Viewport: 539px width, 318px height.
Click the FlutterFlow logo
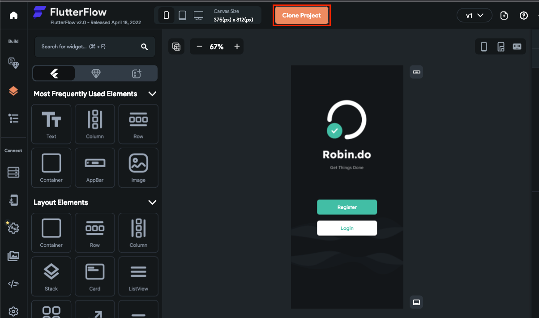click(x=70, y=12)
